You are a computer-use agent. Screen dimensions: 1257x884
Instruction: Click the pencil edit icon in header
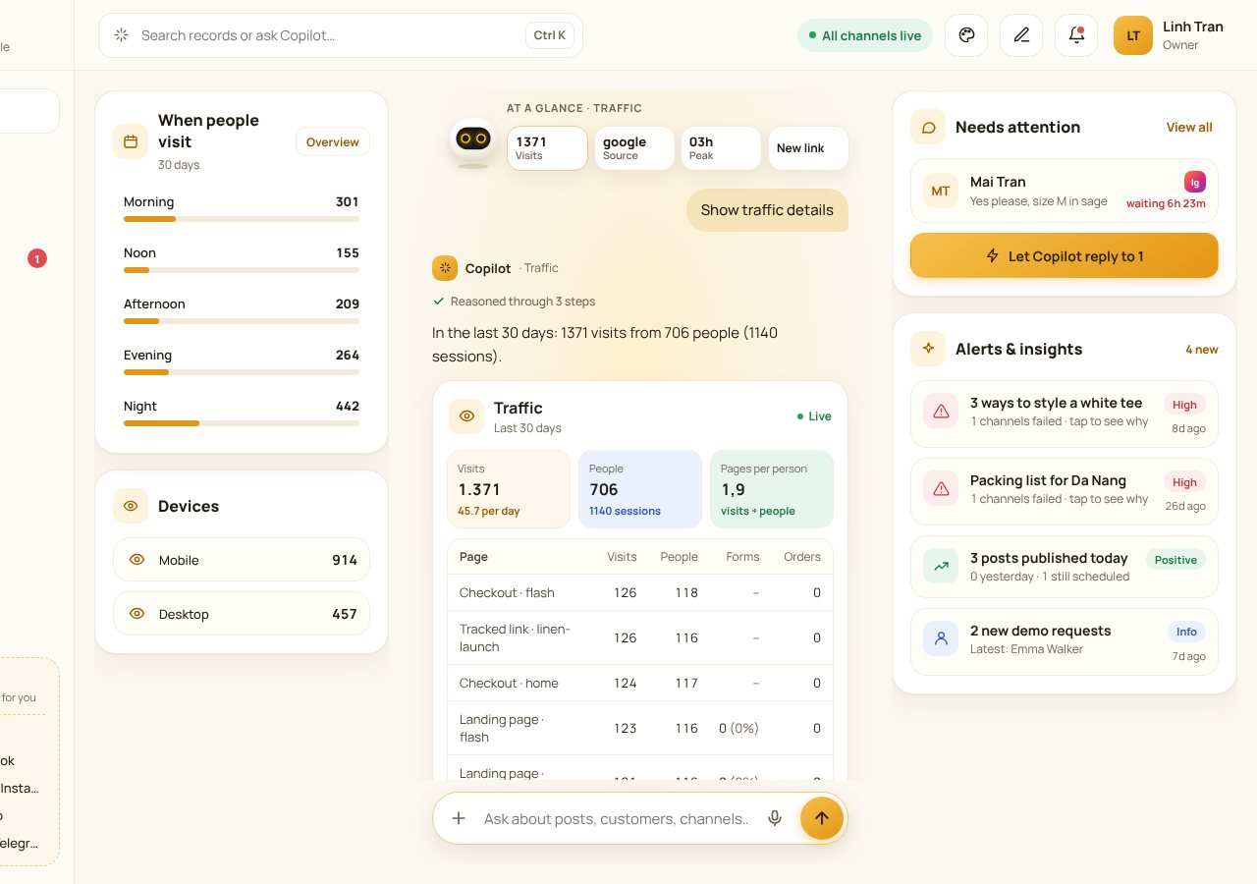1021,35
